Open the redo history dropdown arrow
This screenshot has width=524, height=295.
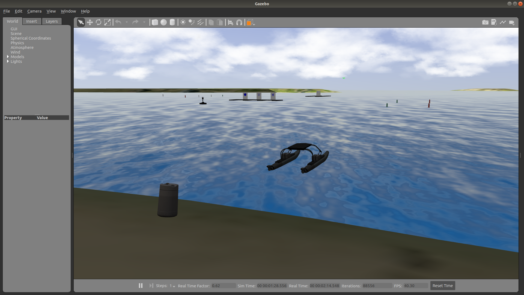144,22
